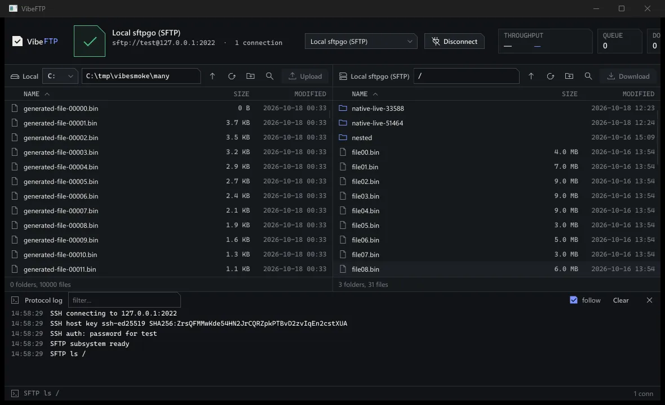The image size is (665, 405).
Task: Select generated-file-00007.bin row
Action: tap(169, 211)
